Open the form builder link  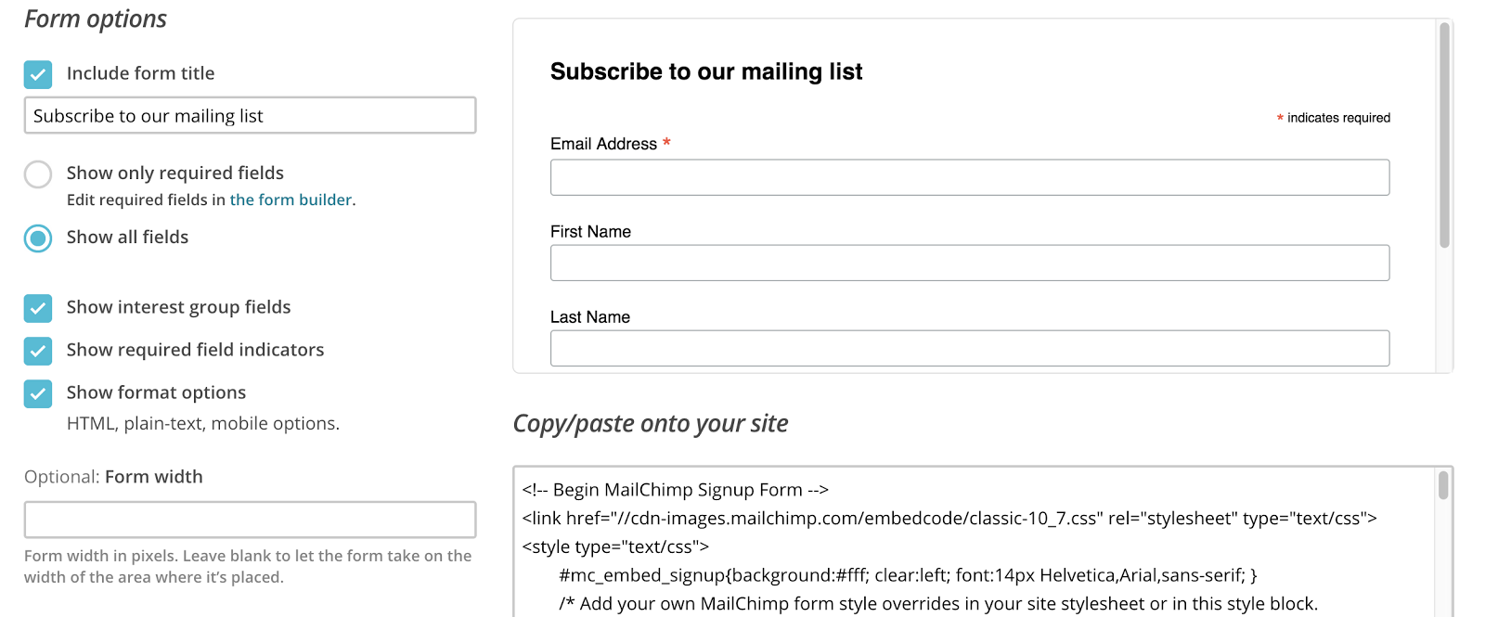[x=291, y=199]
